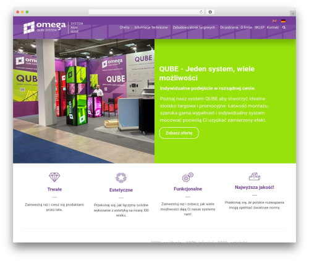Open the O firmie menu item
This screenshot has width=309, height=261.
247,27
